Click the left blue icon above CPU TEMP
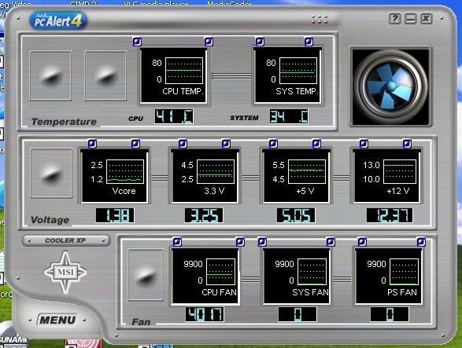The height and width of the screenshot is (348, 462). click(137, 42)
